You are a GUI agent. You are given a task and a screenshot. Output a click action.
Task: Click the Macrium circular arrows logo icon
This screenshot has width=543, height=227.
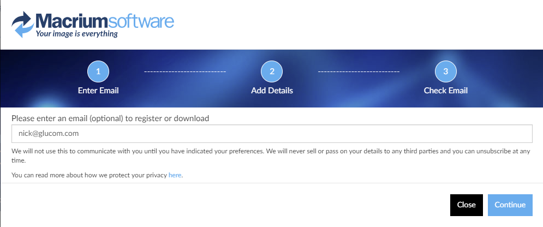pyautogui.click(x=22, y=25)
